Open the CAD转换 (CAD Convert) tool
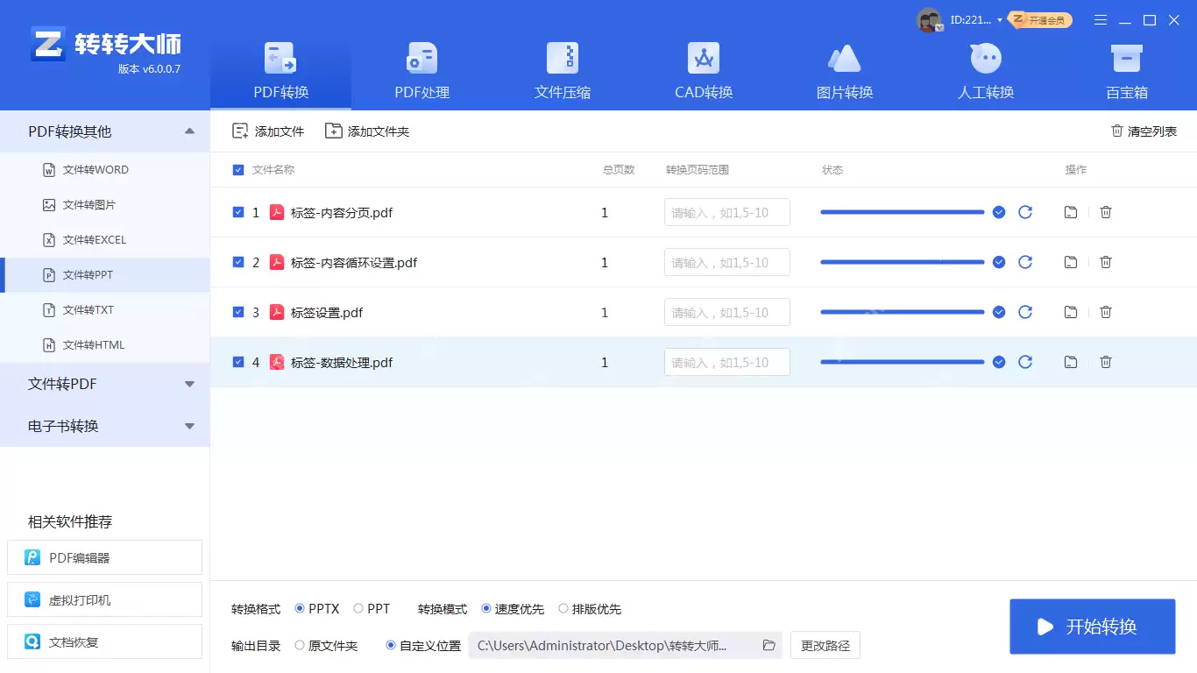The width and height of the screenshot is (1197, 673). (703, 70)
